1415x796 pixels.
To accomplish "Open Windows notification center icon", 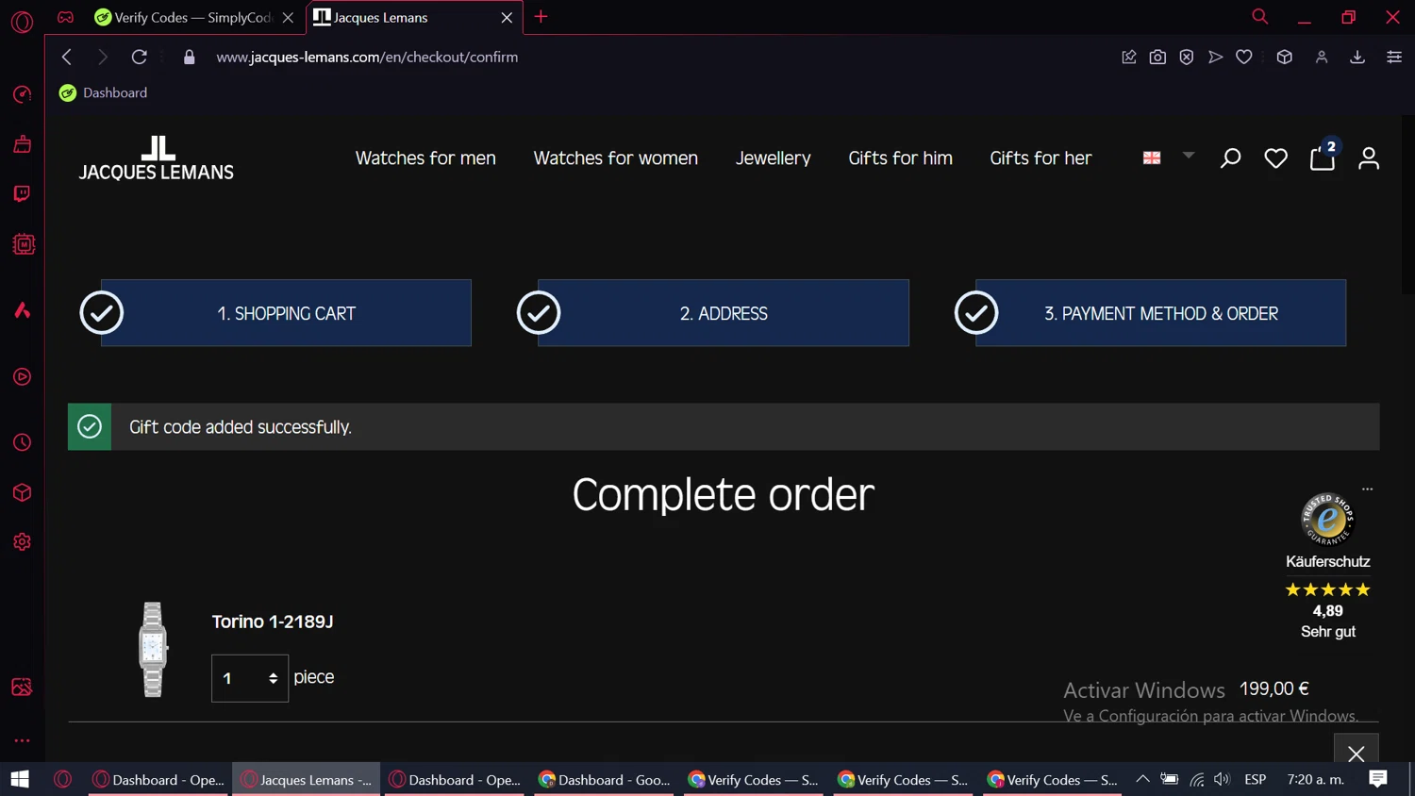I will [x=1378, y=779].
